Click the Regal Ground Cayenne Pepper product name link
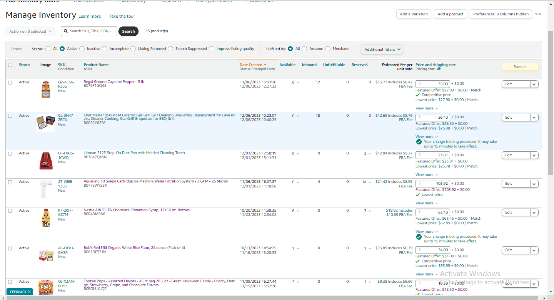The width and height of the screenshot is (554, 300). [x=115, y=82]
